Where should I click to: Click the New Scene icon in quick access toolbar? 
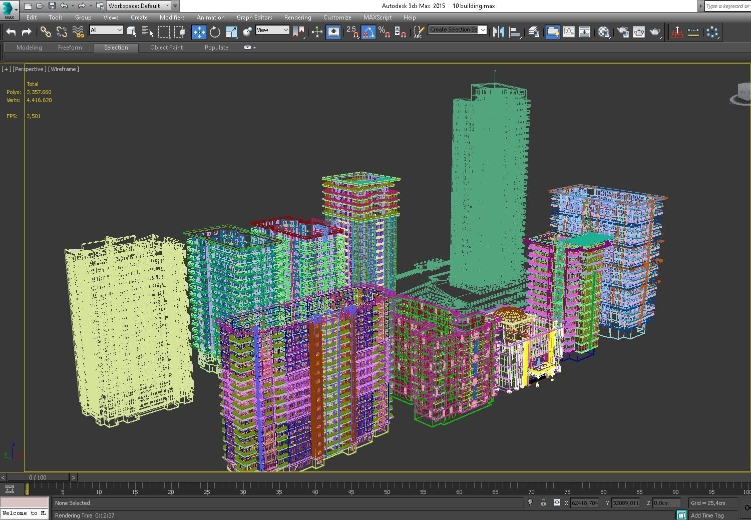28,6
